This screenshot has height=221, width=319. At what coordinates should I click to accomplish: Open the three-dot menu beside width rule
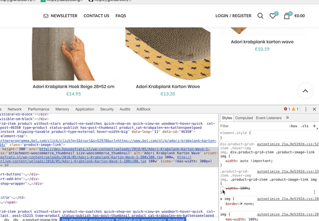coord(315,192)
